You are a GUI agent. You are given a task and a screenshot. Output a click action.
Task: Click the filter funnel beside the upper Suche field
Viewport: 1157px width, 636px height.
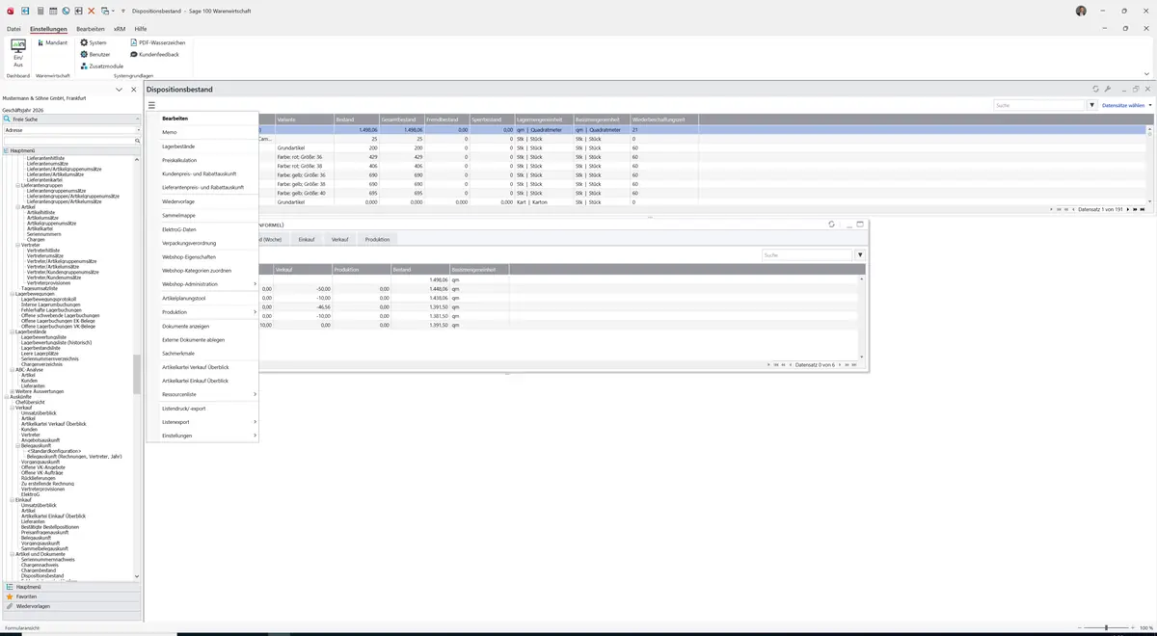point(1092,105)
